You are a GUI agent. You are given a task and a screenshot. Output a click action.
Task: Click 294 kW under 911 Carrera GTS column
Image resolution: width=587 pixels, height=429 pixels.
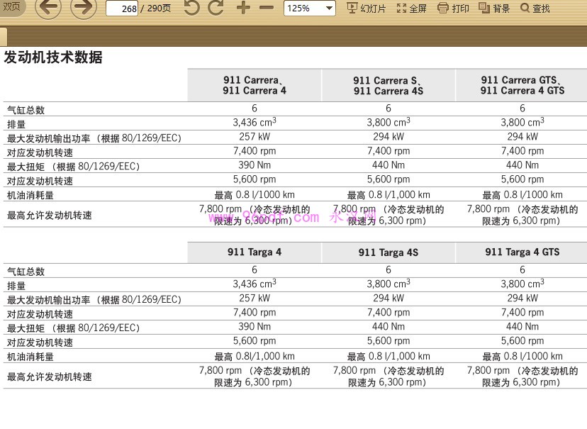point(522,137)
